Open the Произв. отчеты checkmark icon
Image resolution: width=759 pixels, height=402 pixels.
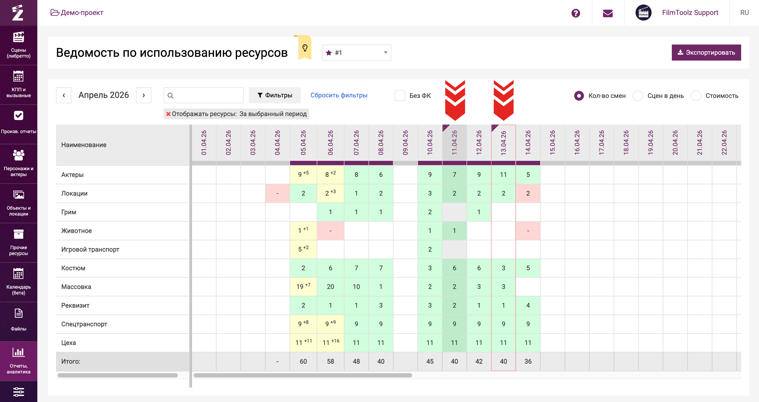19,116
